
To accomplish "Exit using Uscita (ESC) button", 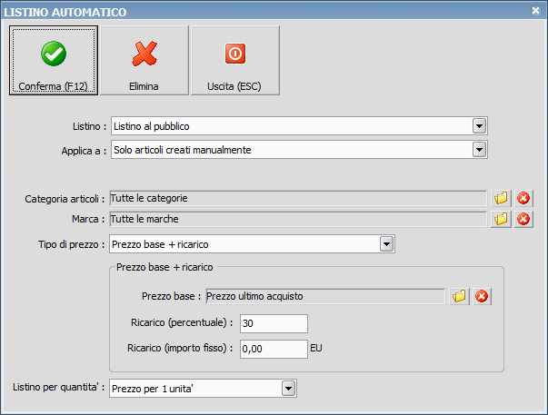I will click(234, 60).
